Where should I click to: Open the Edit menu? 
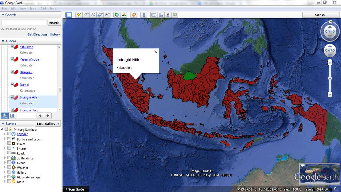coord(13,9)
